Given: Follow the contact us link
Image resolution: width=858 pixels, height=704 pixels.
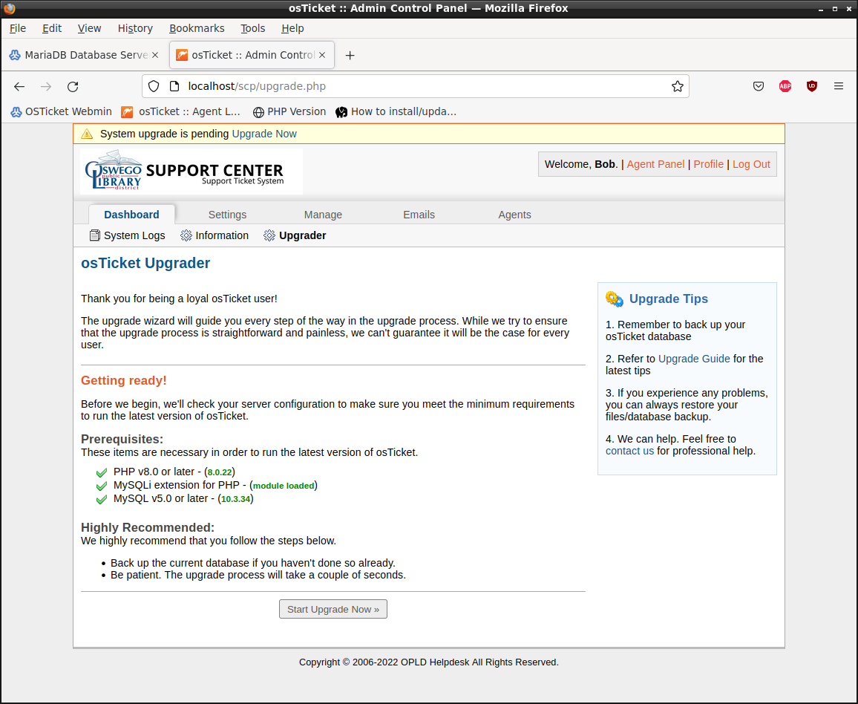Looking at the screenshot, I should [x=630, y=451].
